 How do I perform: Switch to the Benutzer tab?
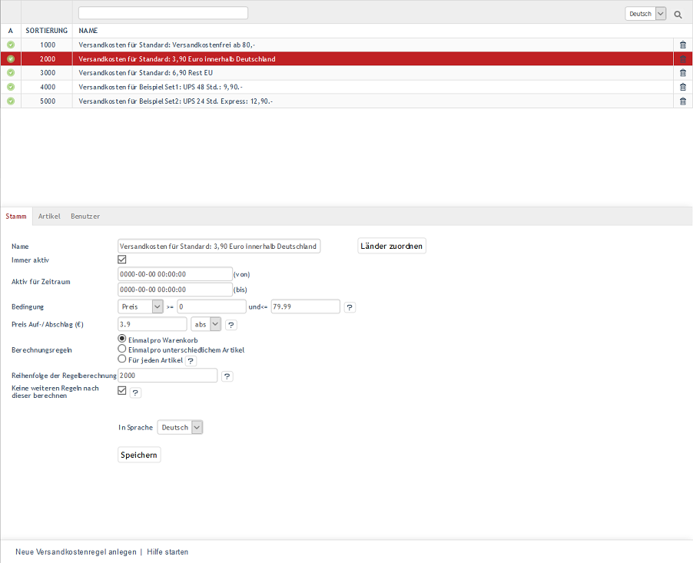point(85,217)
